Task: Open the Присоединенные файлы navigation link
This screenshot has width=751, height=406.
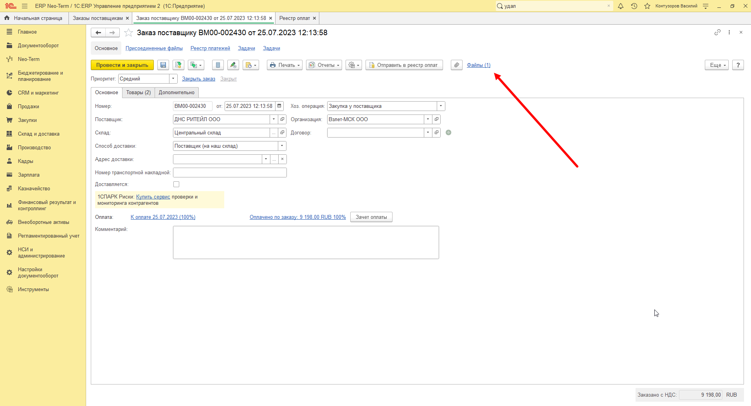Action: [x=154, y=48]
